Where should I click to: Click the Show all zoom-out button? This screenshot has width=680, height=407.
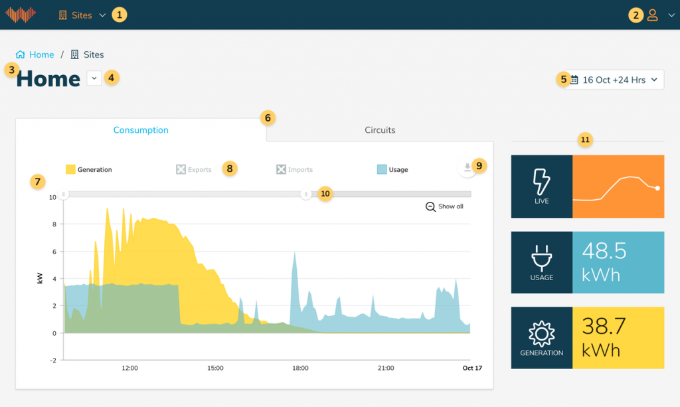point(444,206)
